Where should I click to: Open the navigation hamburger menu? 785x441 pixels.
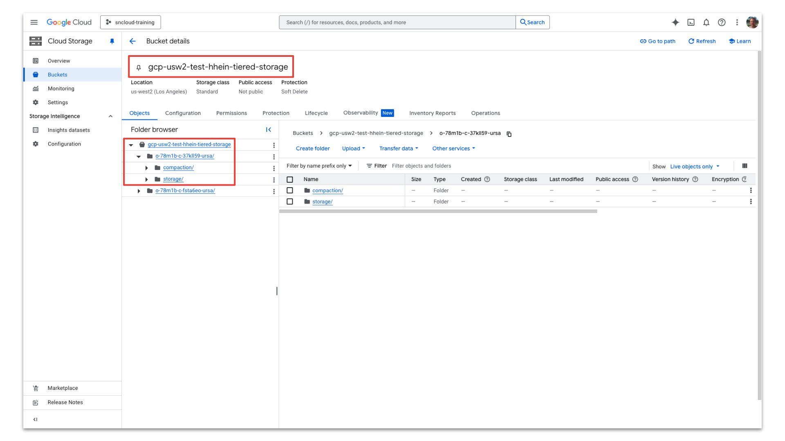click(34, 22)
